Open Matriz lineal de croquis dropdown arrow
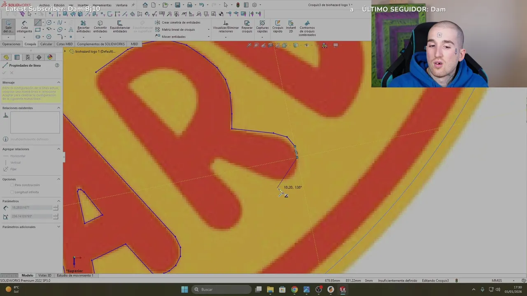Screen dimensions: 527x296 208,30
